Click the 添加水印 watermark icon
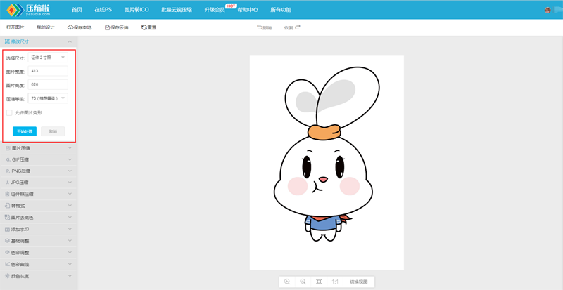 click(7, 229)
